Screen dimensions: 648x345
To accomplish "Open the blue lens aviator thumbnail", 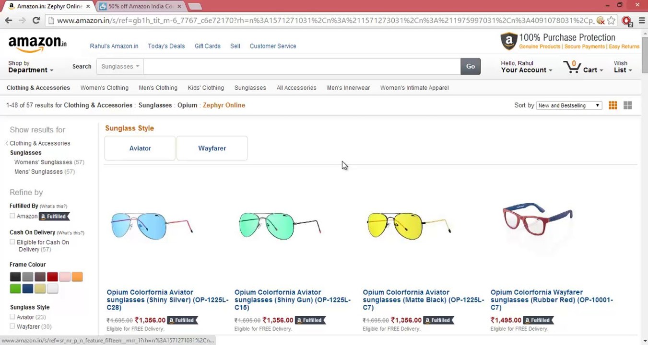I will 152,226.
